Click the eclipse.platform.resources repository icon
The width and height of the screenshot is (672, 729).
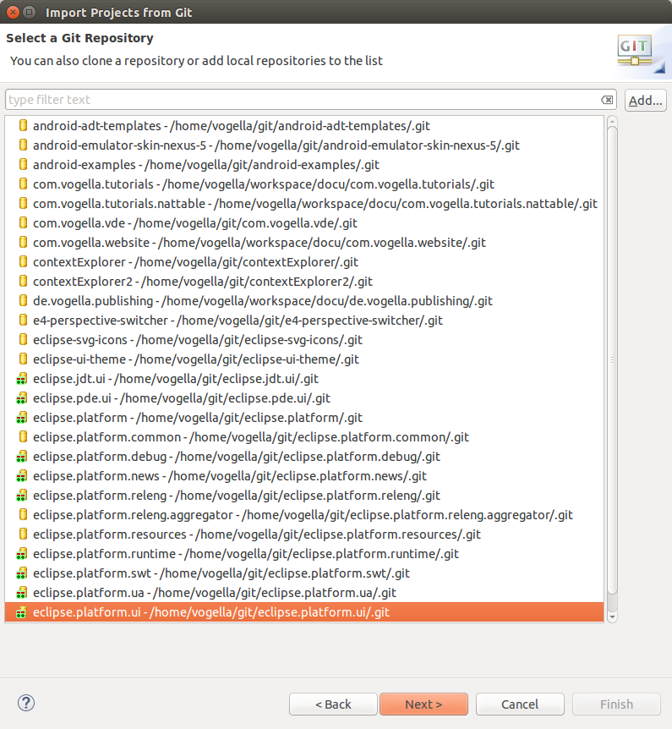23,534
